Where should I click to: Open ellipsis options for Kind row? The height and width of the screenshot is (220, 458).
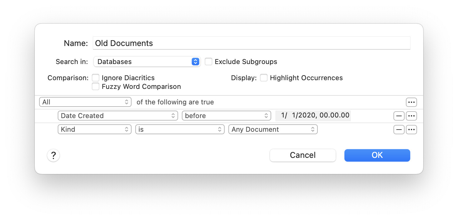point(411,130)
